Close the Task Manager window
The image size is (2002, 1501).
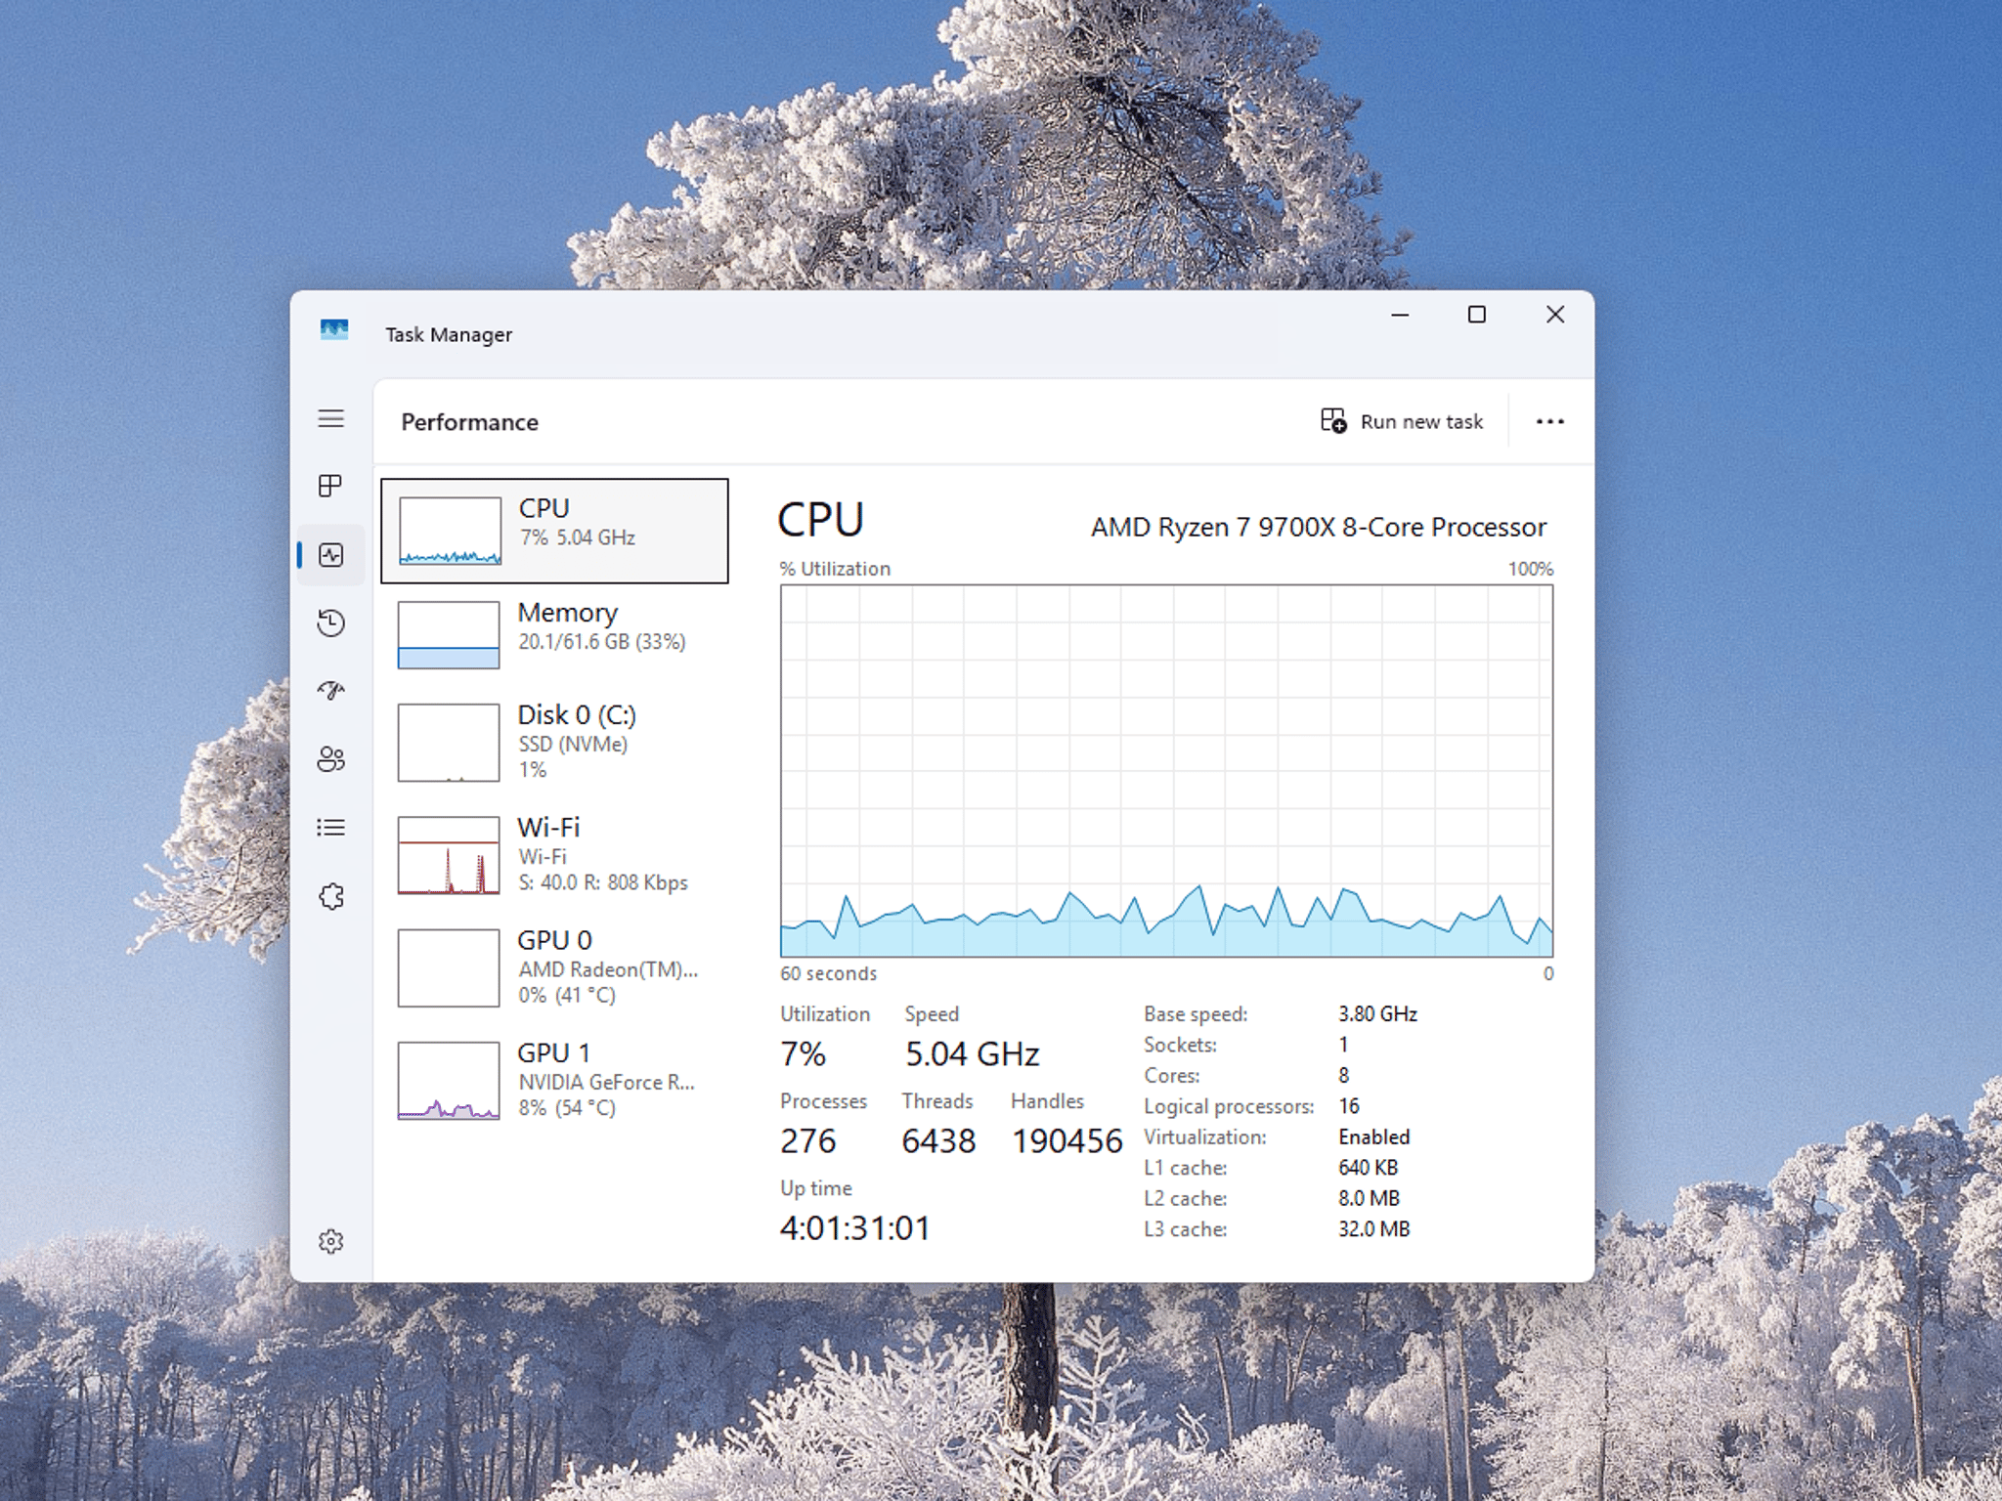coord(1555,315)
